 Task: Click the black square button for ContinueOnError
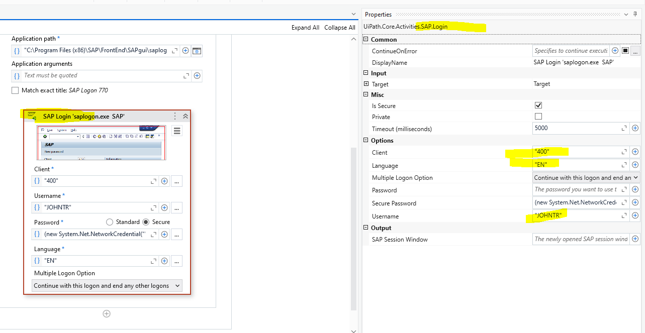click(625, 51)
